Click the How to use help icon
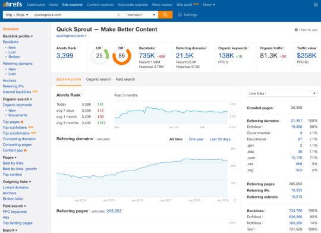 click(296, 30)
